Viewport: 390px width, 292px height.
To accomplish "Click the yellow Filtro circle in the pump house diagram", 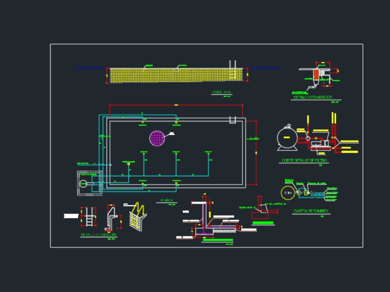I will (288, 192).
